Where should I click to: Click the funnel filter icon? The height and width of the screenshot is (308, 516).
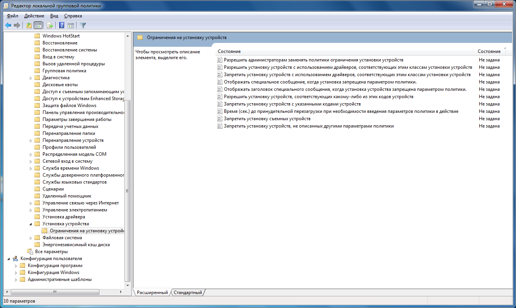(x=83, y=26)
